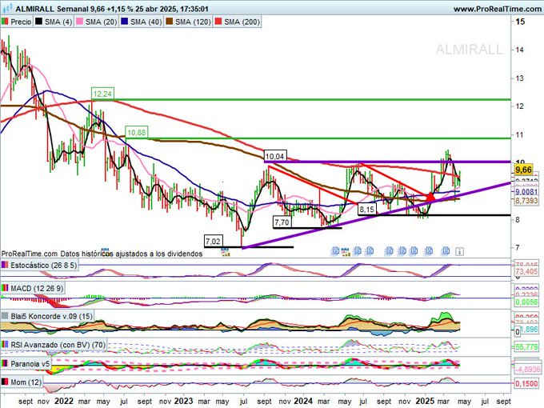Open SMA (120) legend label
The width and height of the screenshot is (544, 408).
(193, 22)
